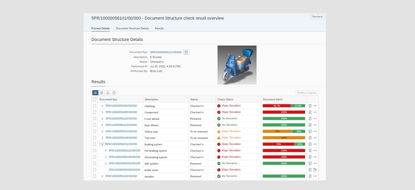Screen dimensions: 415x190
Task: Open details sheet icon for Front Wheel row
Action: point(310,118)
